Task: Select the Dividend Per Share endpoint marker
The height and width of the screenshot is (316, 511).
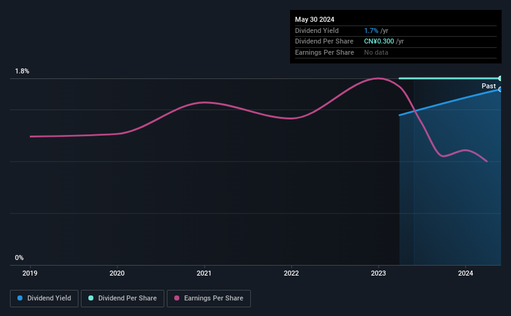Action: click(500, 78)
